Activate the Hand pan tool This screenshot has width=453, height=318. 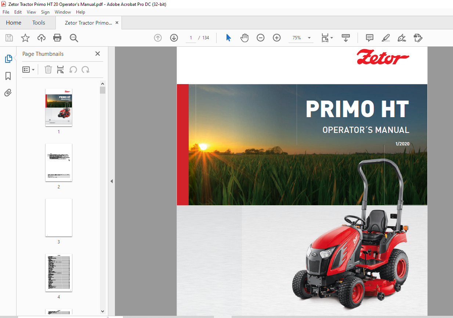pyautogui.click(x=244, y=38)
